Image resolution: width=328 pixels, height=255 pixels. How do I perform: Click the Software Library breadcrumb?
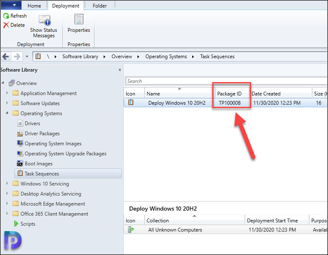point(80,57)
